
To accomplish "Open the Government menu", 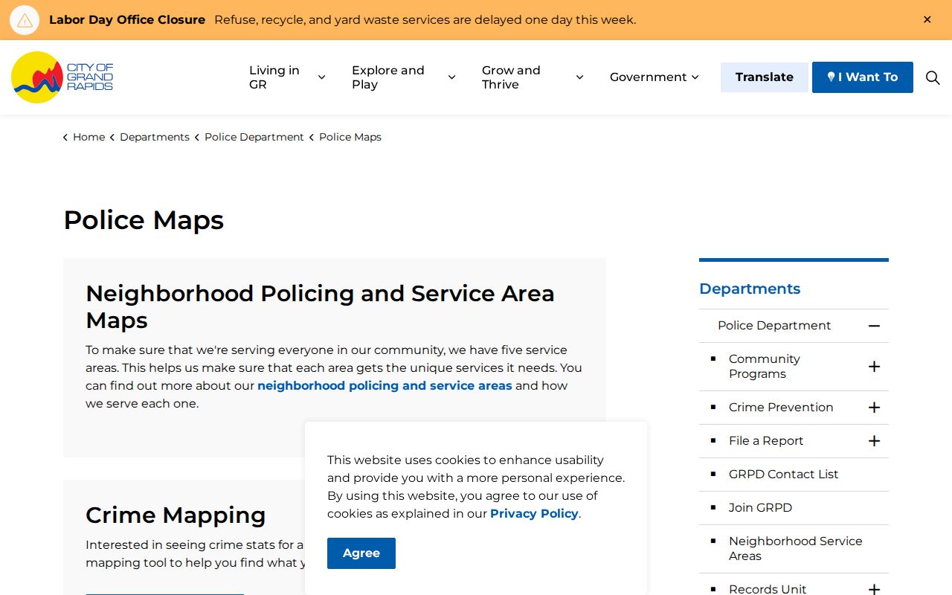I will 654,77.
